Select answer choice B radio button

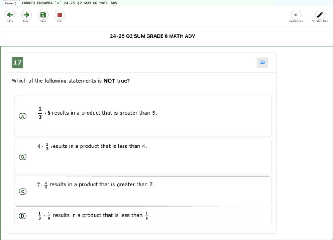23,157
